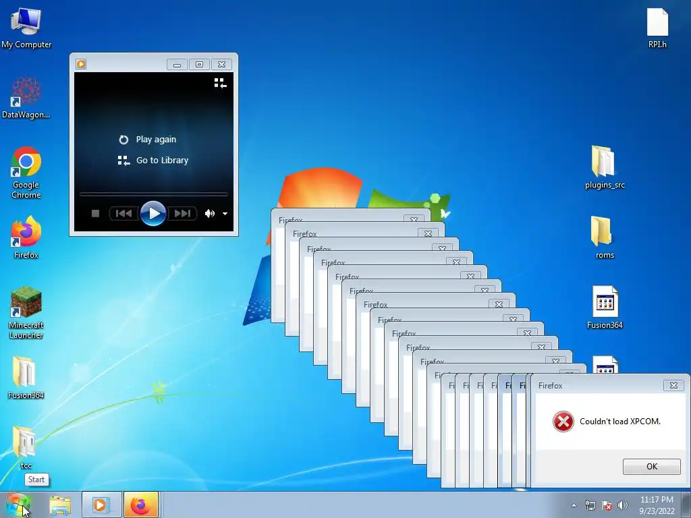
Task: Click the volume speaker tray icon
Action: click(623, 505)
